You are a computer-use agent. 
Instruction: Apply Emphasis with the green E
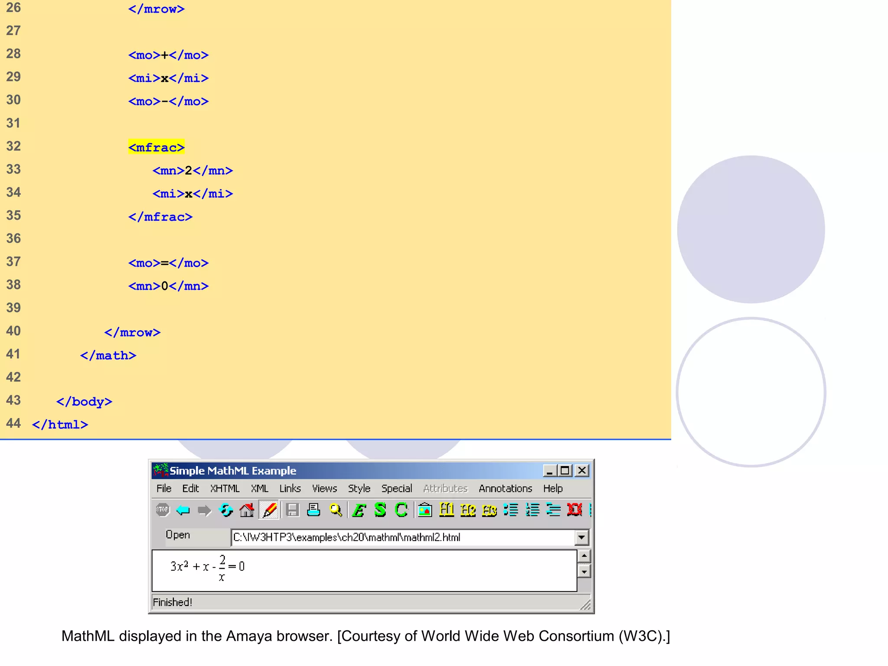click(x=359, y=510)
